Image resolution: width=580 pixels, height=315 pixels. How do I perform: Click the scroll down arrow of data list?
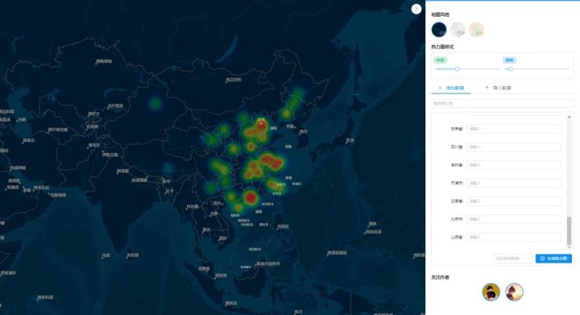click(x=569, y=247)
